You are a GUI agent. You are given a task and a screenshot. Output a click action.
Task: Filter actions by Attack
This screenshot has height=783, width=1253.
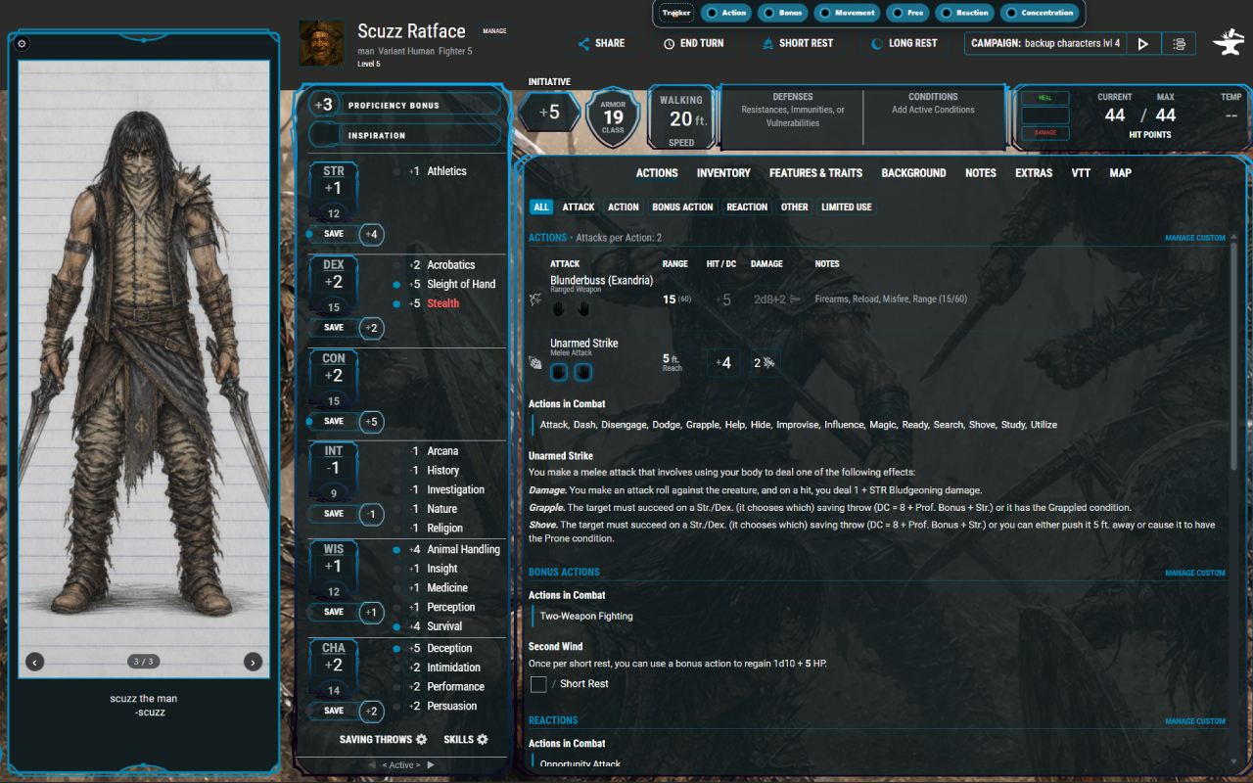[x=579, y=207]
